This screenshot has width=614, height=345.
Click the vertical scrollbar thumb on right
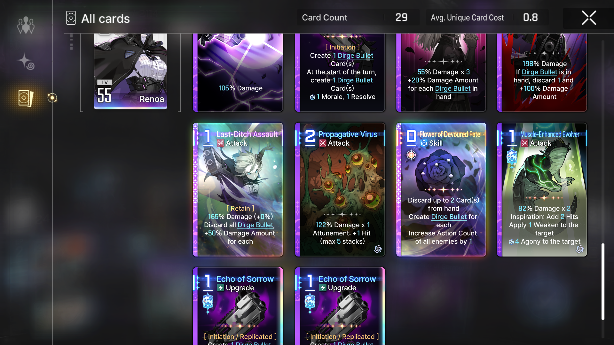pyautogui.click(x=603, y=281)
